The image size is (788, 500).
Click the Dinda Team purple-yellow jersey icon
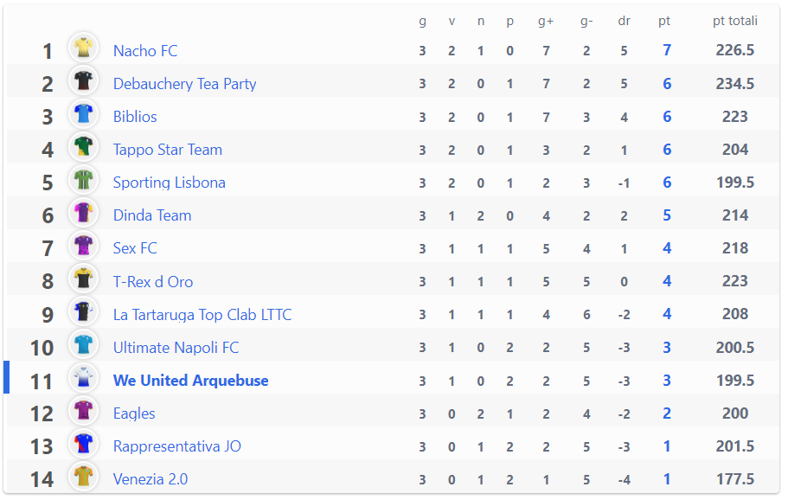click(83, 213)
